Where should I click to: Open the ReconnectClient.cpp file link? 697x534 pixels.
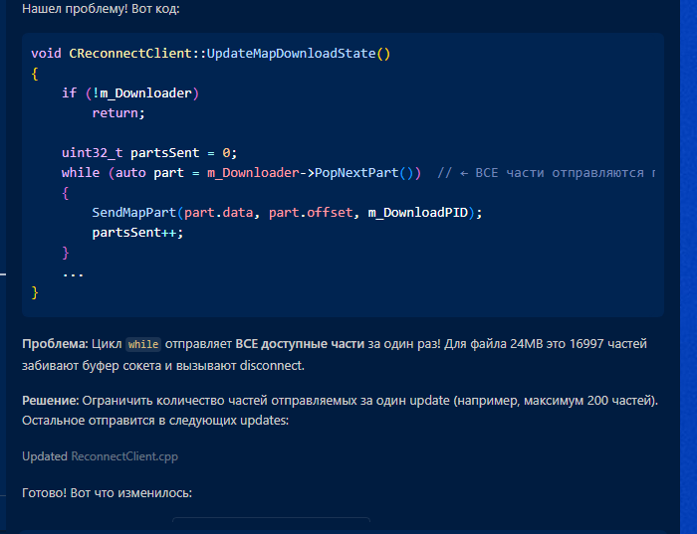point(124,456)
